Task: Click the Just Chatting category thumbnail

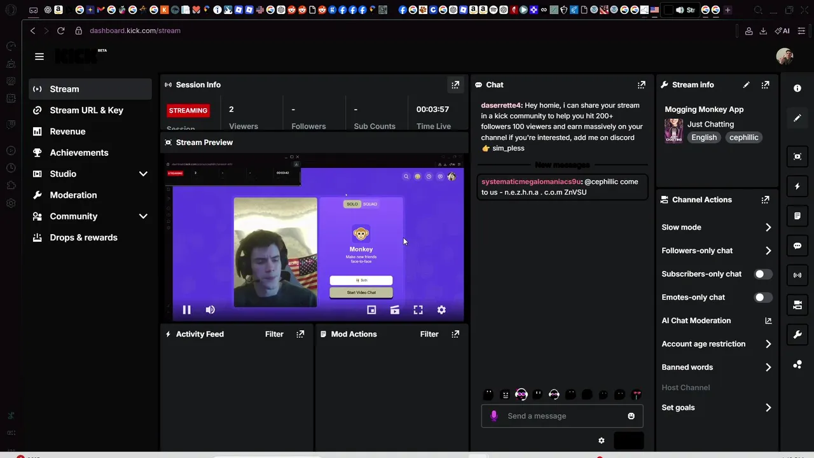Action: tap(673, 131)
